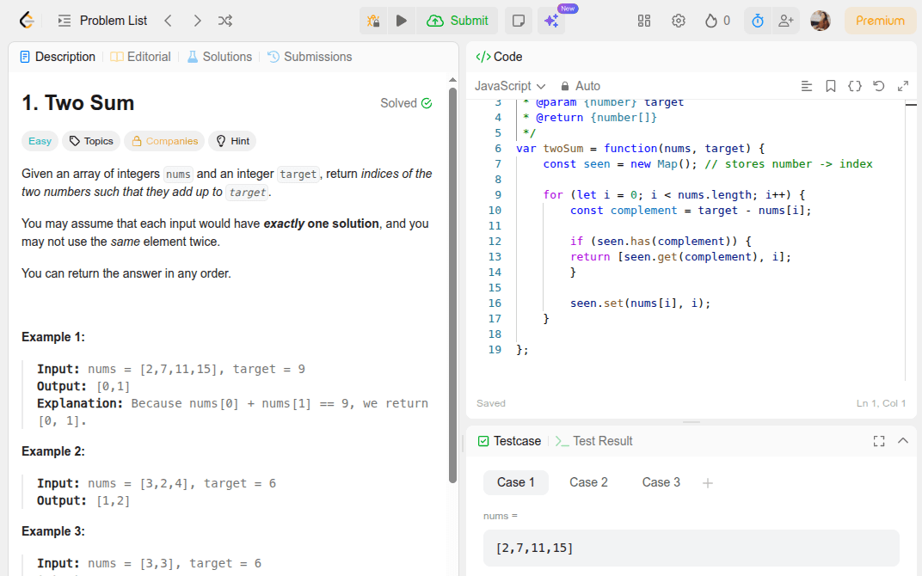Click the Code panel header tab

(499, 57)
